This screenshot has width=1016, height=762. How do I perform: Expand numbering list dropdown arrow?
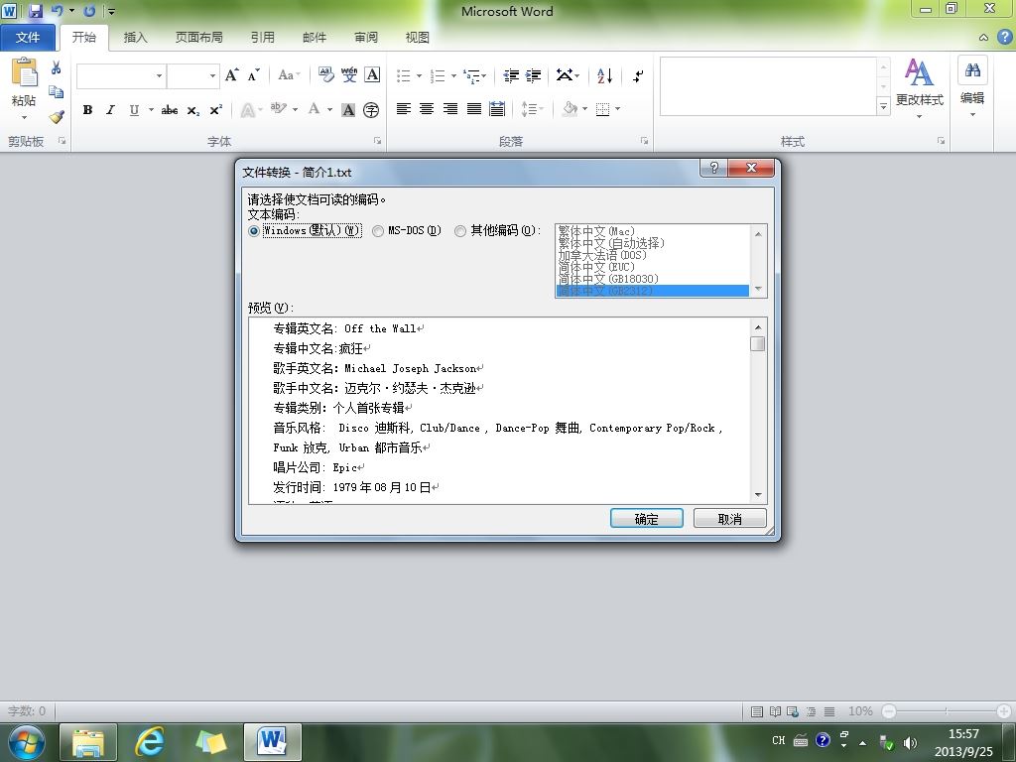453,75
